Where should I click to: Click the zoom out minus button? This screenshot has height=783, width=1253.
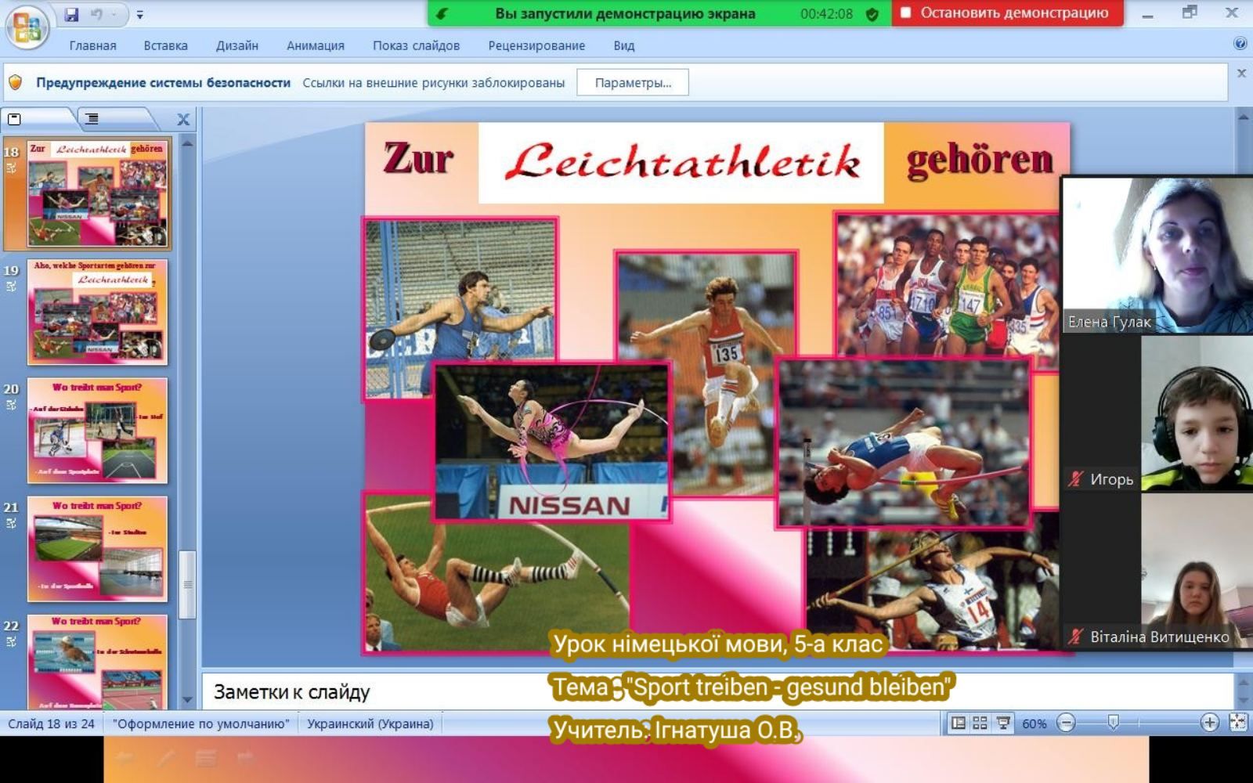pos(1066,723)
